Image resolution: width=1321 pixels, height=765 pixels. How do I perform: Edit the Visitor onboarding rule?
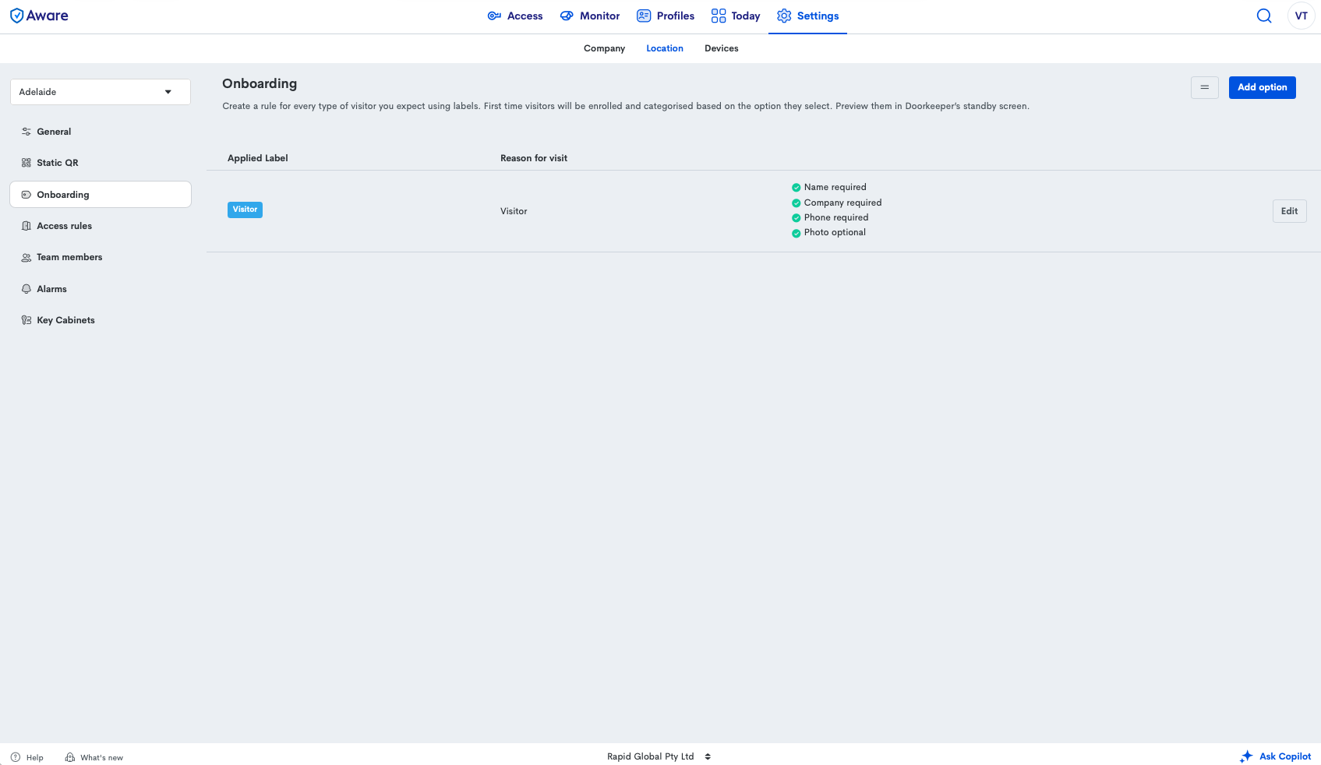1289,211
